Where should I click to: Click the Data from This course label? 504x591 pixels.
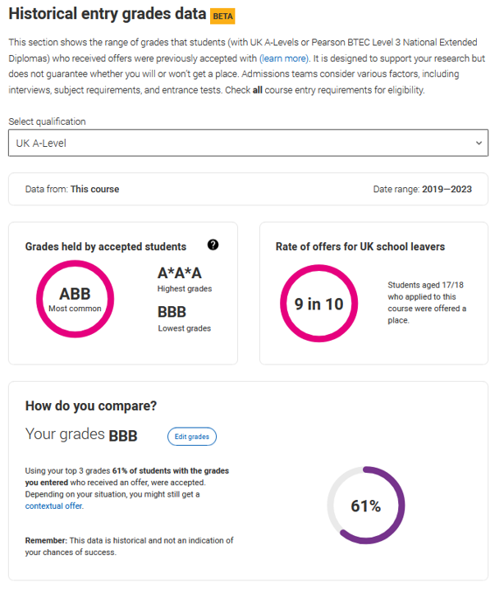pyautogui.click(x=72, y=189)
